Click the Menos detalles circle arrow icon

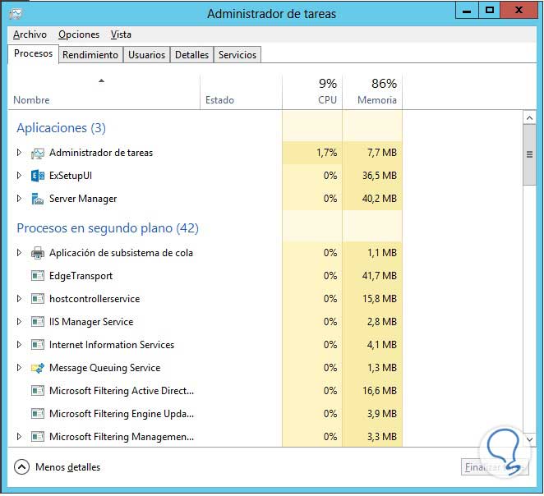click(21, 467)
